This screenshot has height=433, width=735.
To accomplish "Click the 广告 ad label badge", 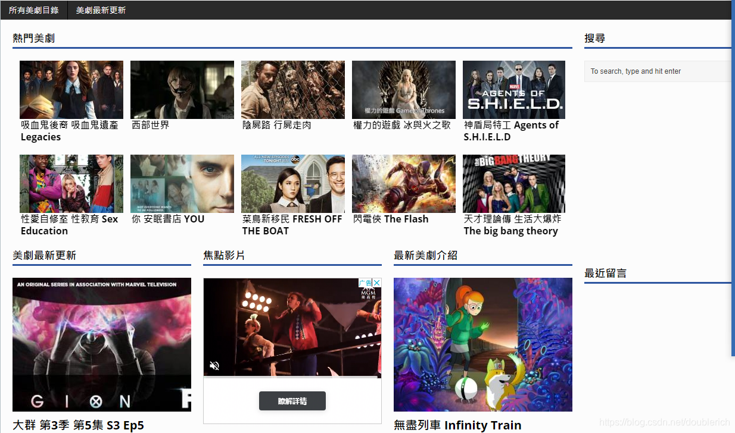I will (366, 283).
